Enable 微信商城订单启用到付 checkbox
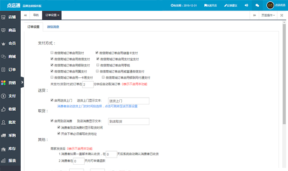The width and height of the screenshot is (288, 171). [52, 53]
